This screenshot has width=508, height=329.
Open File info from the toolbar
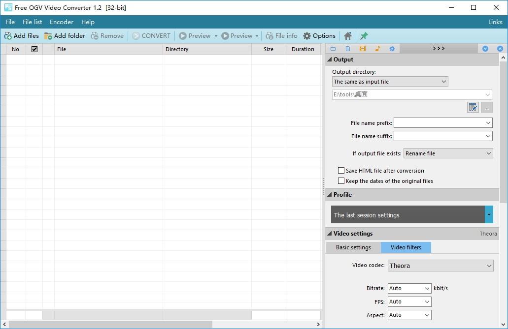click(281, 36)
